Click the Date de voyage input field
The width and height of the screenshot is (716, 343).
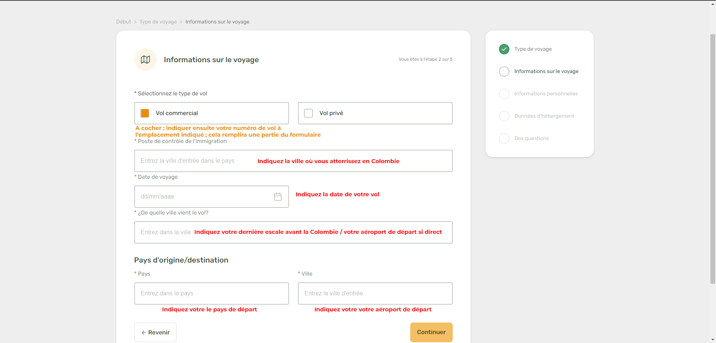tap(201, 197)
